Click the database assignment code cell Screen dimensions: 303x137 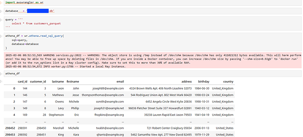(x=153, y=11)
